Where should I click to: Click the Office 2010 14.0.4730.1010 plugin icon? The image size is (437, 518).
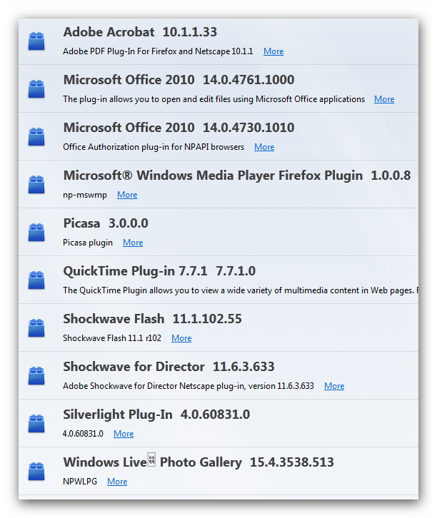[x=36, y=137]
